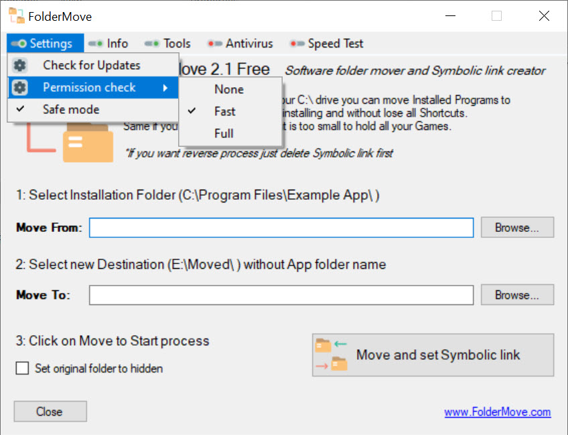Open the Settings menu
568x435 pixels.
[x=46, y=44]
